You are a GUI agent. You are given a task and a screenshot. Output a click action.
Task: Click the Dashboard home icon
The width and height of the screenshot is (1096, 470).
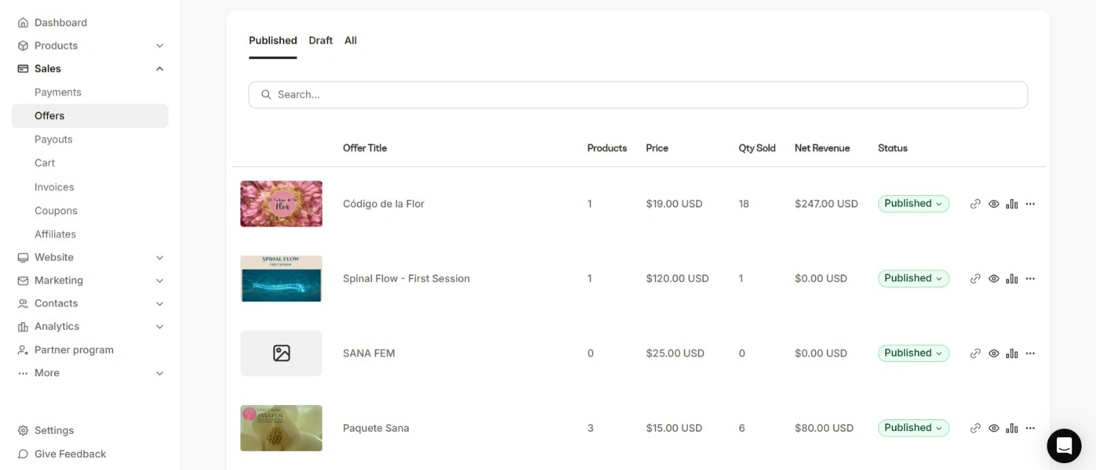click(23, 23)
